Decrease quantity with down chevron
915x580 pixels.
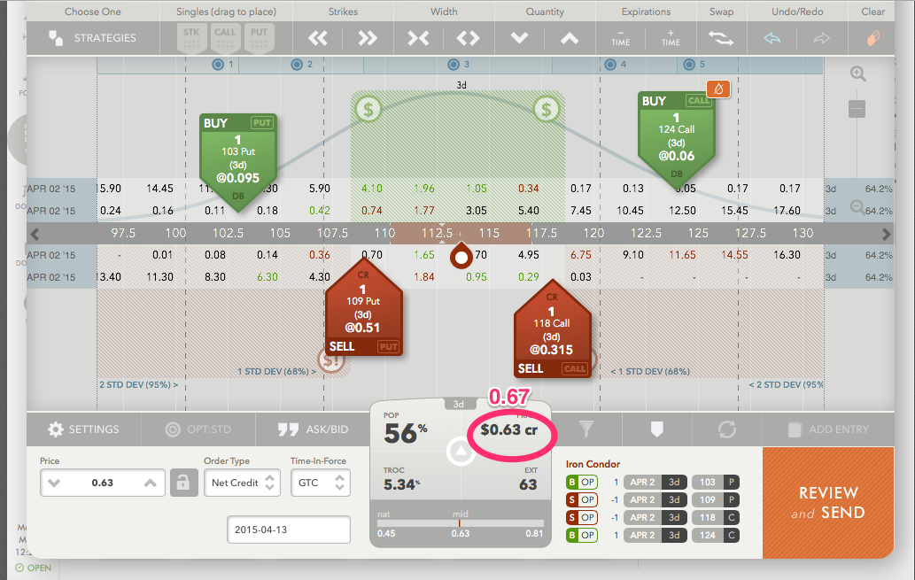coord(519,38)
